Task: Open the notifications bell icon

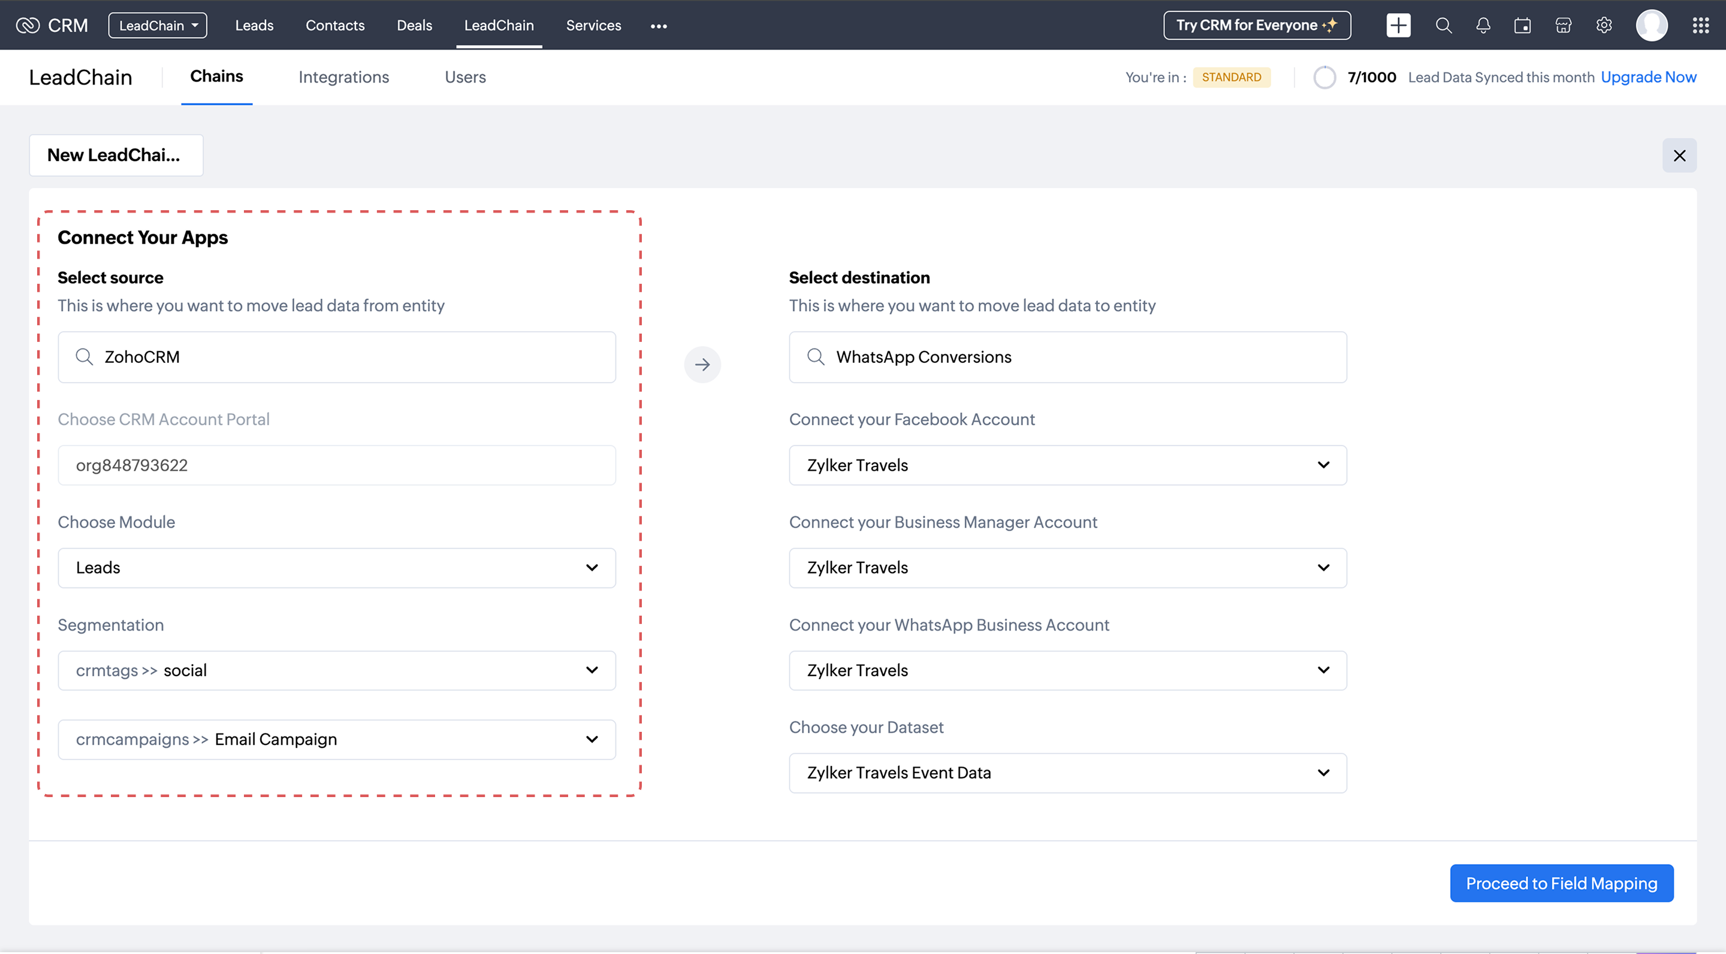Action: 1483,25
